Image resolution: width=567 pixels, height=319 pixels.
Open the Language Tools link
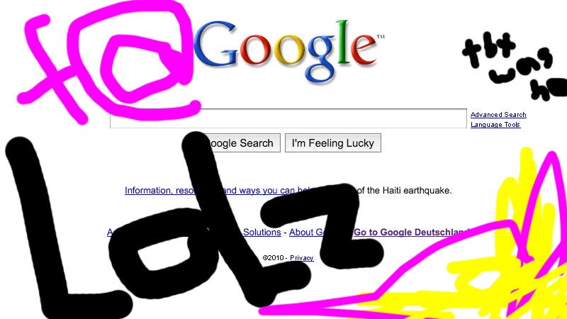click(495, 125)
